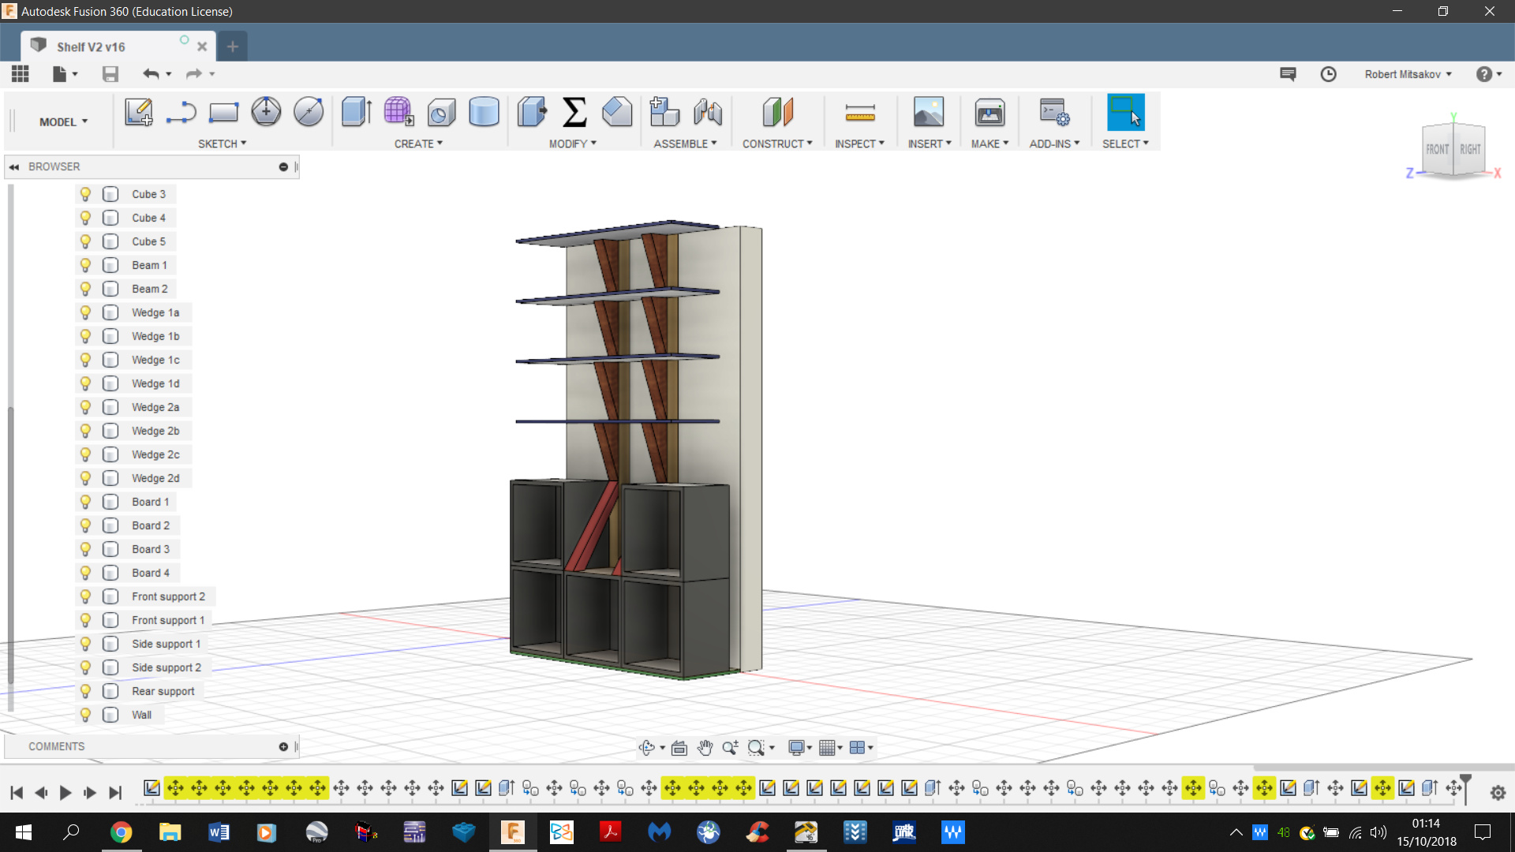Click the Orbit navigation icon
Viewport: 1515px width, 852px height.
tap(647, 747)
